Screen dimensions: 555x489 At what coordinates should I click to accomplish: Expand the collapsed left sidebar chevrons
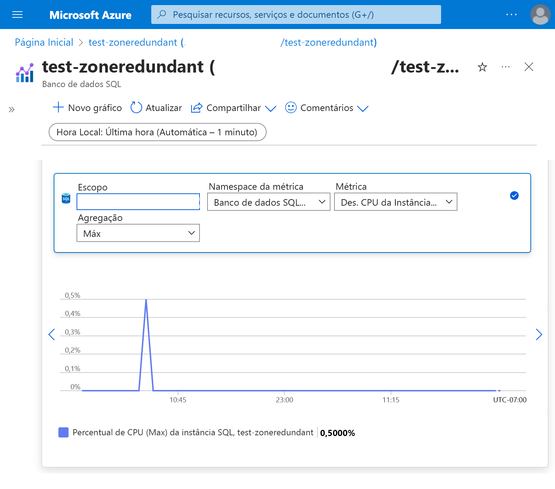click(12, 110)
